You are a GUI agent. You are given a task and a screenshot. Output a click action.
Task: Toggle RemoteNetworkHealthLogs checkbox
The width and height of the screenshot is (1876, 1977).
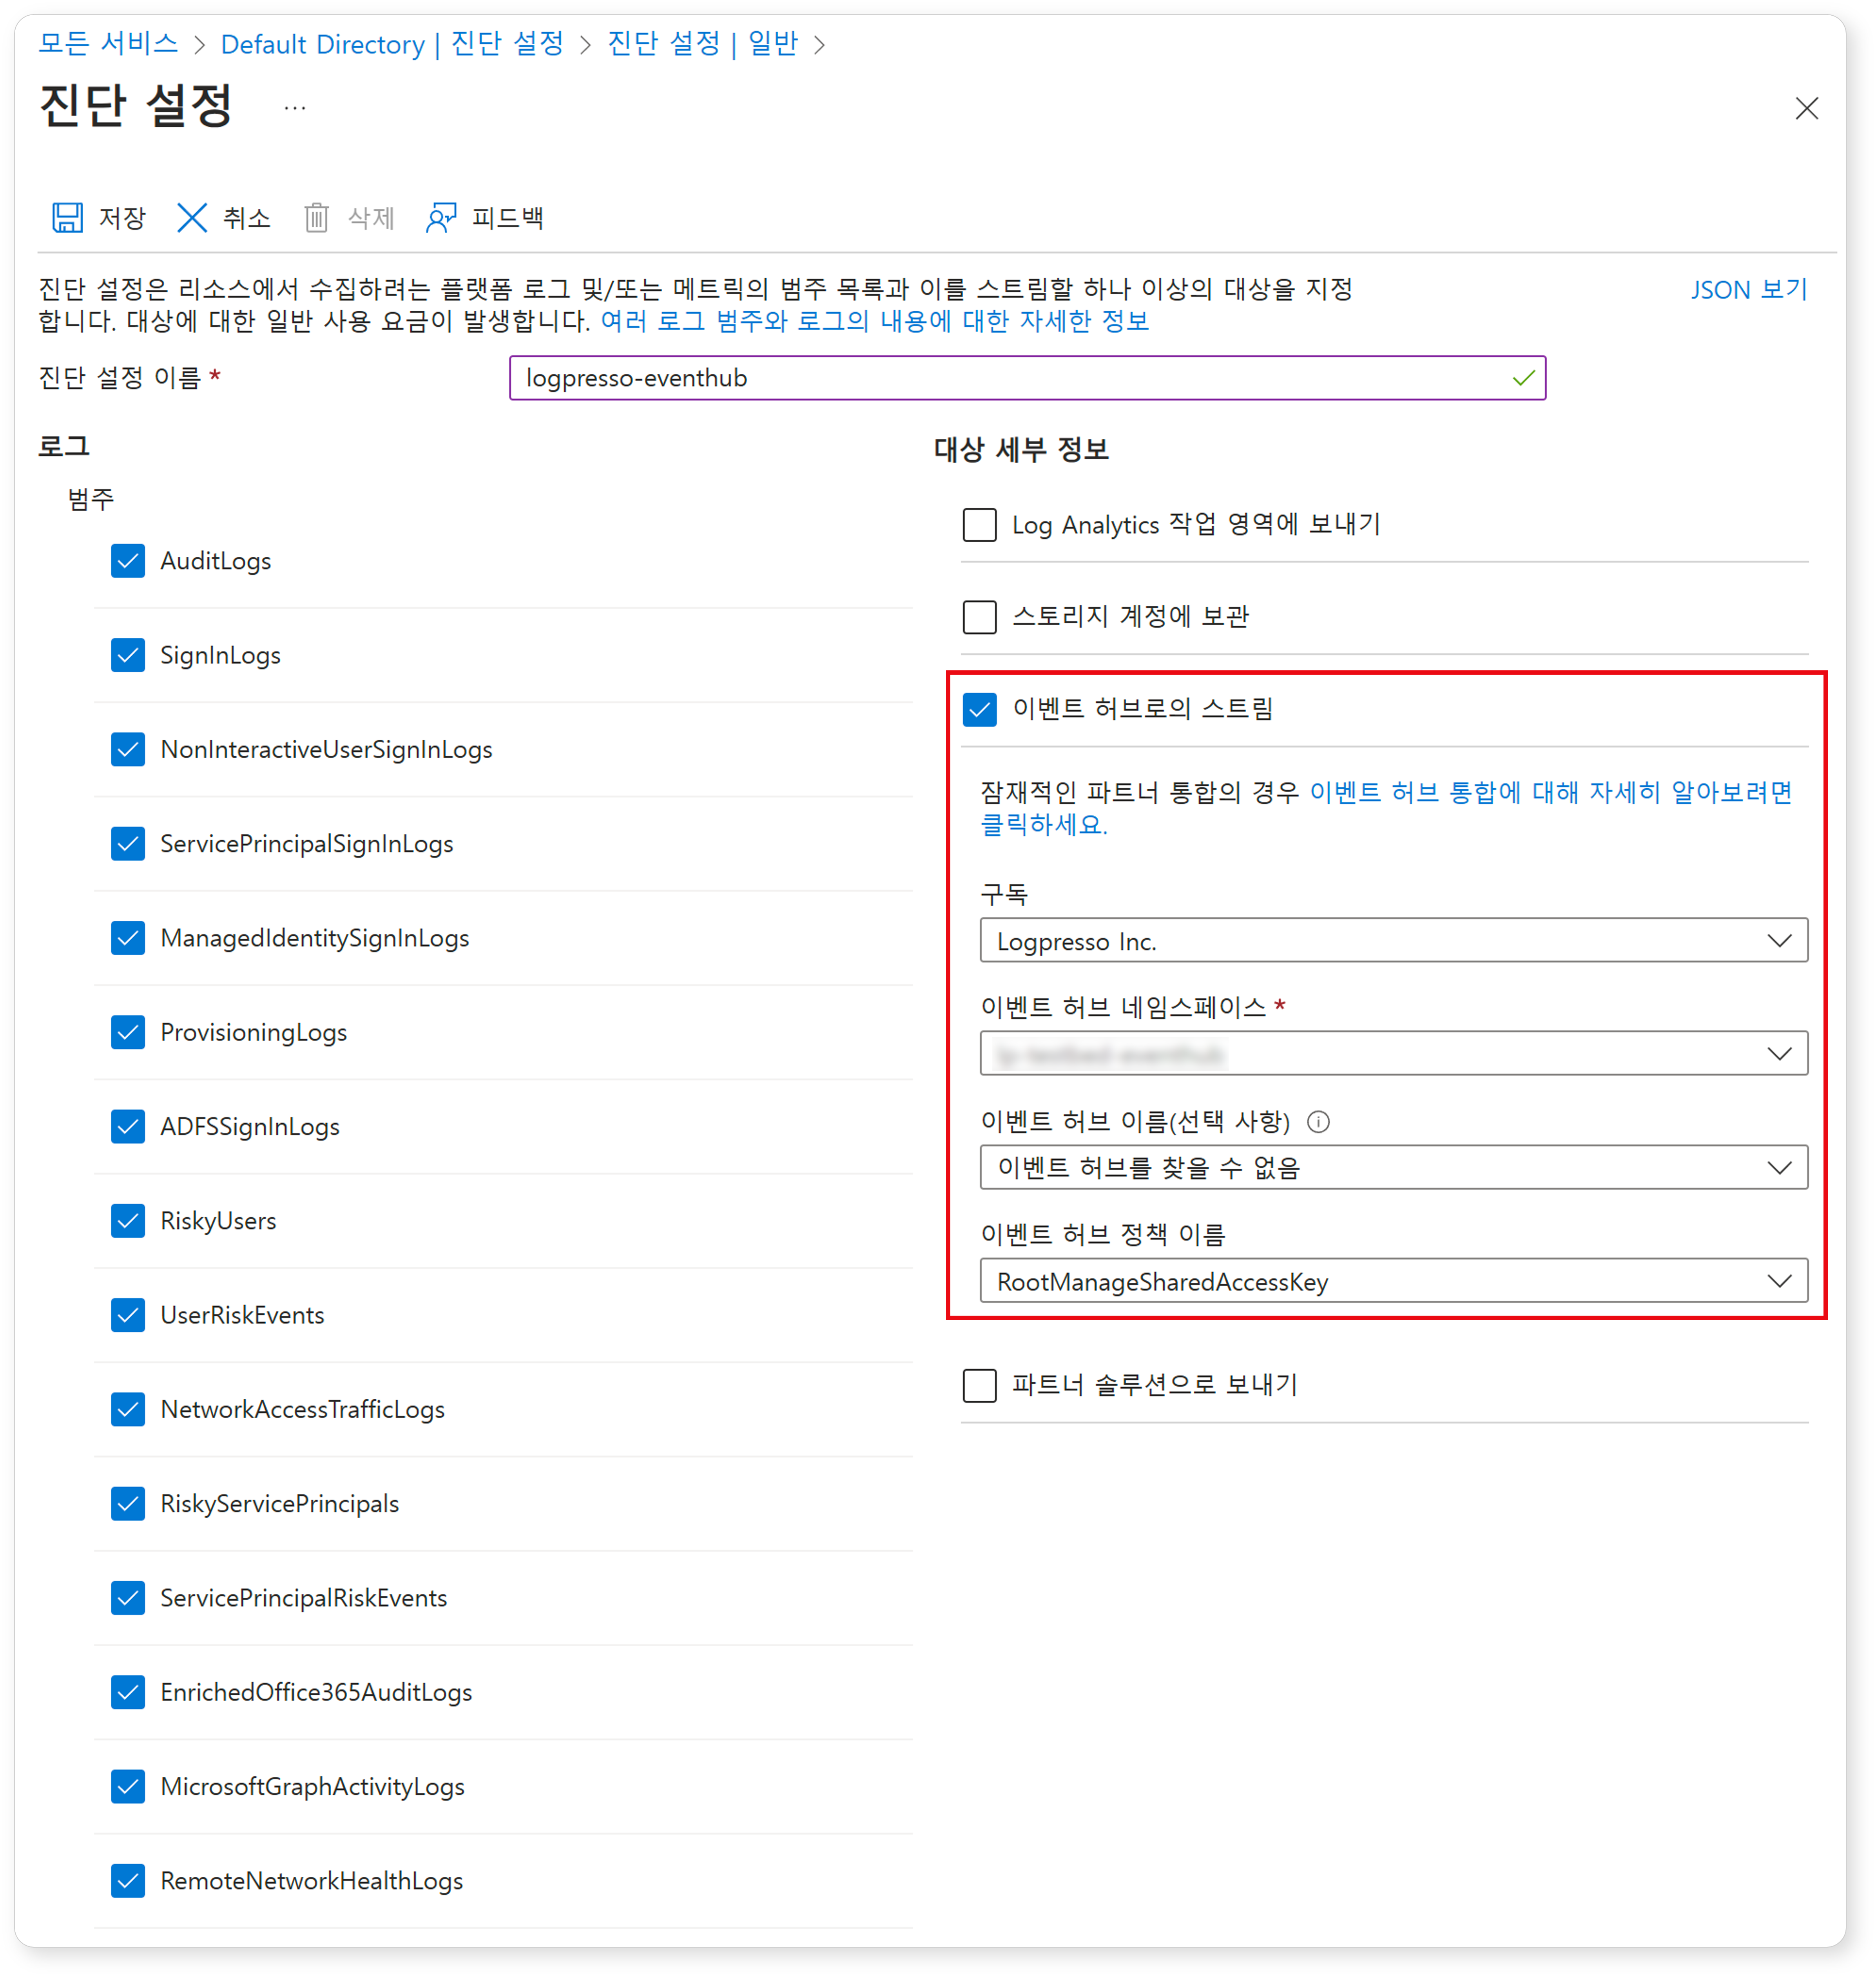point(128,1880)
